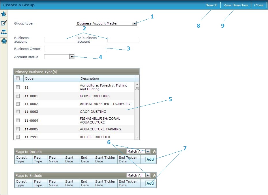
Task: Click the favorites star icon in sidebar
Action: click(4, 14)
